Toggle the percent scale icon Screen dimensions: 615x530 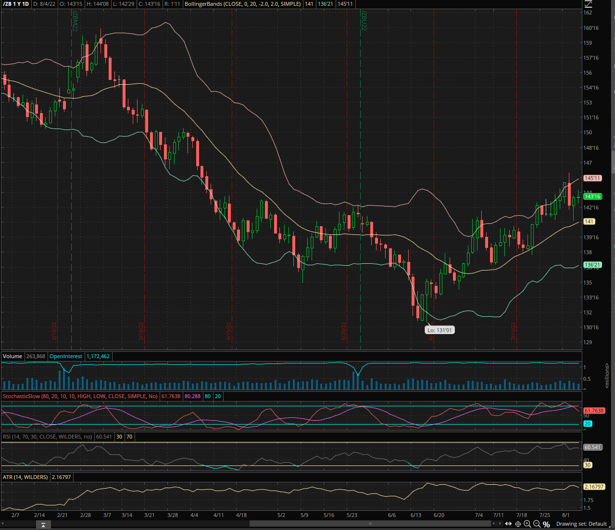[546, 524]
